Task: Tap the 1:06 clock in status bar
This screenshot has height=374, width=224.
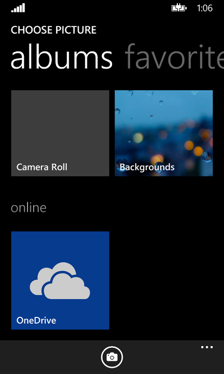Action: pos(205,8)
